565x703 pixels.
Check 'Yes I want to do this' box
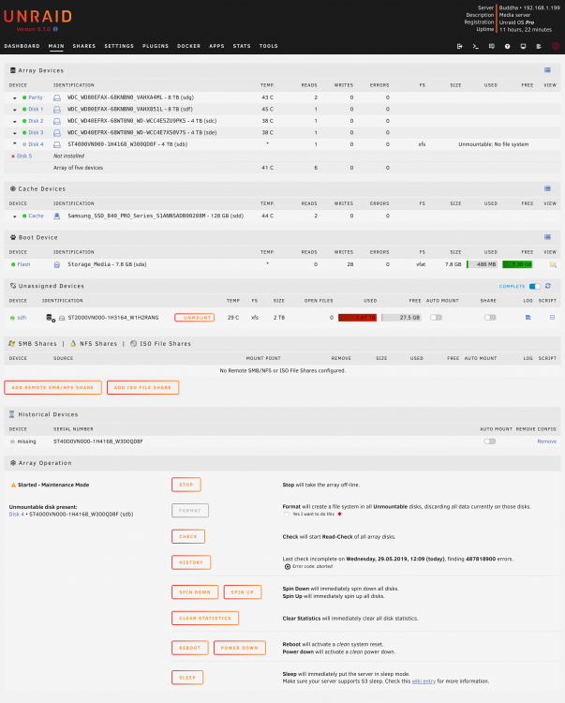coord(287,515)
